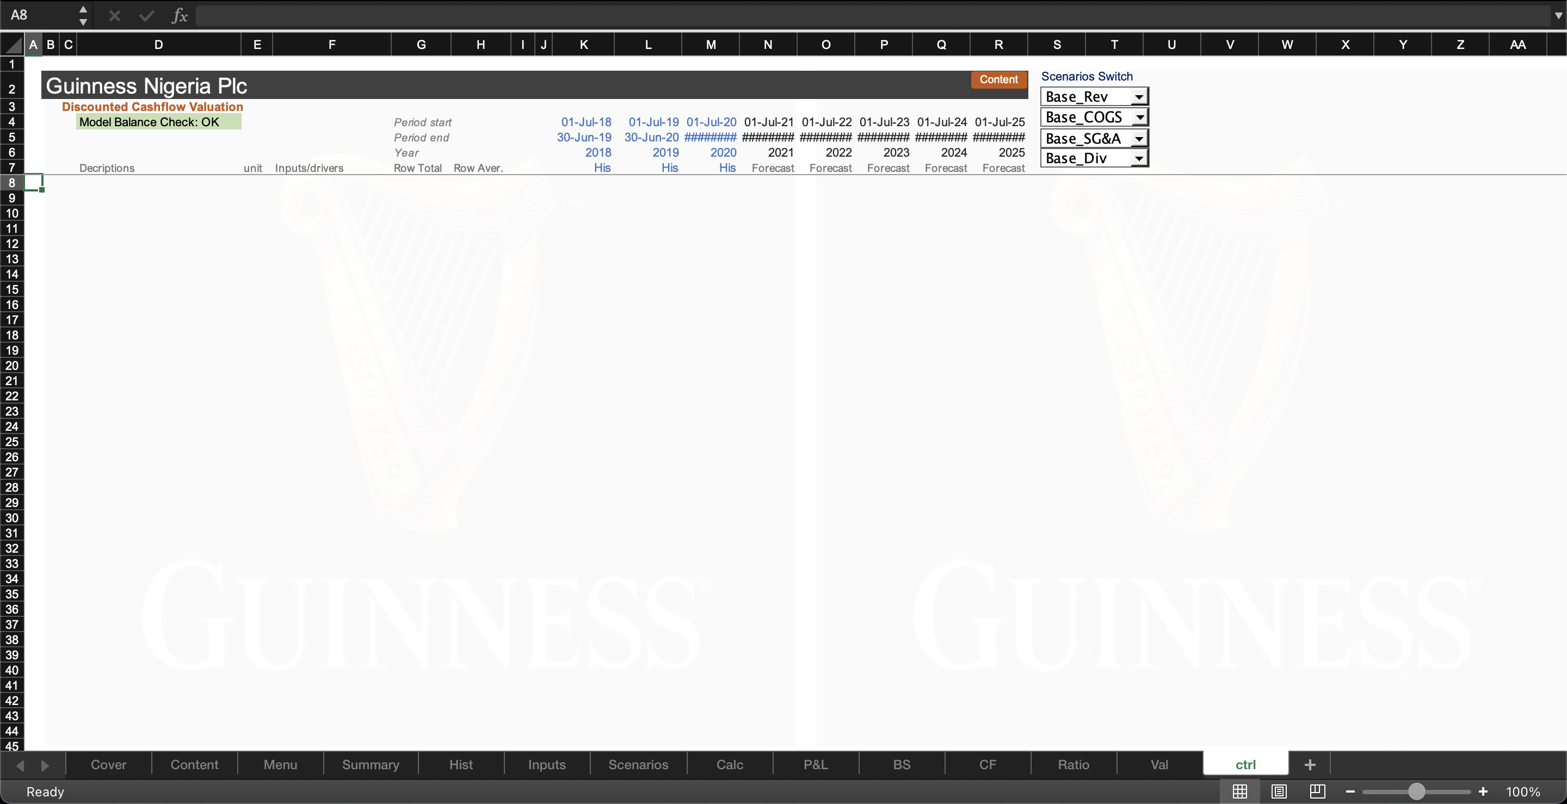The height and width of the screenshot is (804, 1567).
Task: Select row 8 header
Action: coord(11,182)
